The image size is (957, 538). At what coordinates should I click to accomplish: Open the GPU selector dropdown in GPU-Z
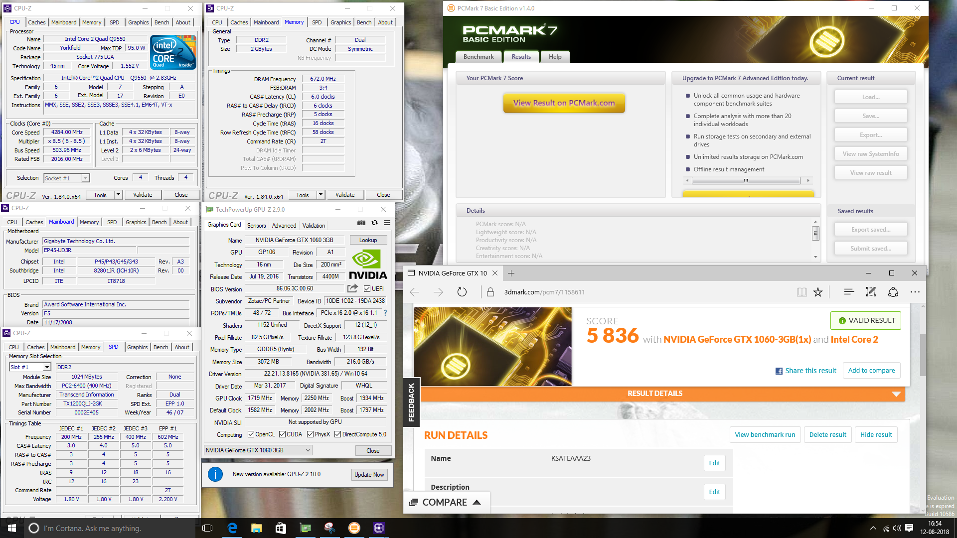click(x=258, y=450)
